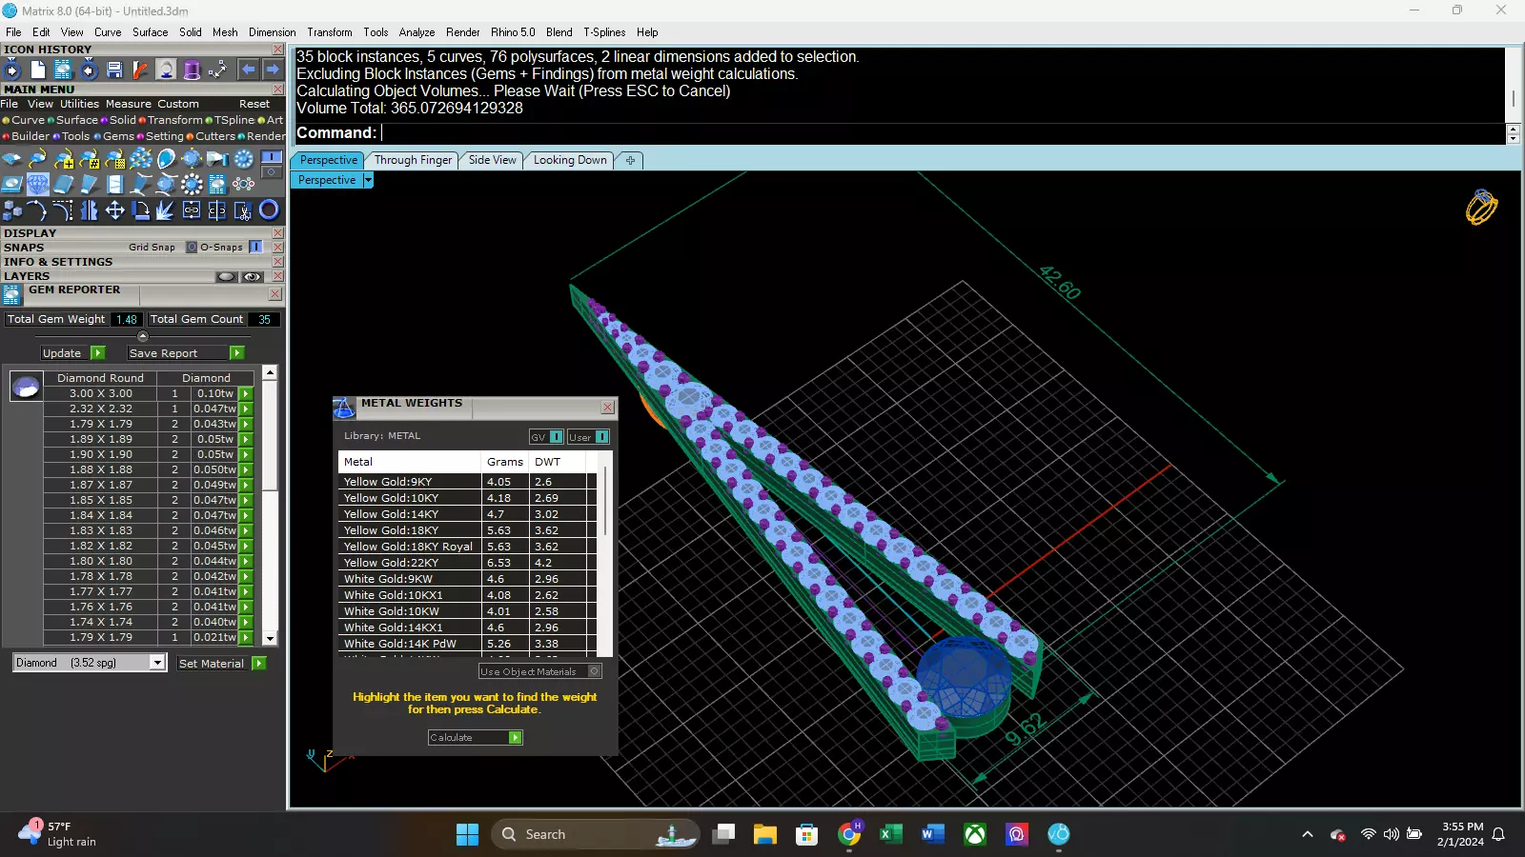Toggle the O-Snaps switch
Viewport: 1525px width, 857px height.
click(x=255, y=247)
